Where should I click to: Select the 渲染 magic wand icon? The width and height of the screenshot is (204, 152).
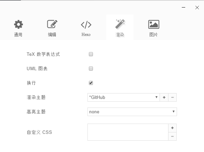pyautogui.click(x=120, y=24)
